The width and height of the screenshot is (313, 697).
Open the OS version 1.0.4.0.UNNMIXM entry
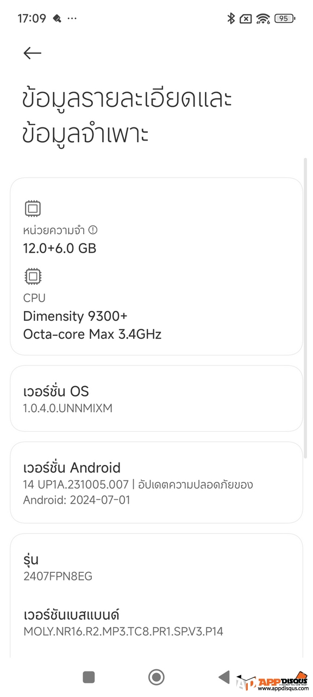coord(156,399)
